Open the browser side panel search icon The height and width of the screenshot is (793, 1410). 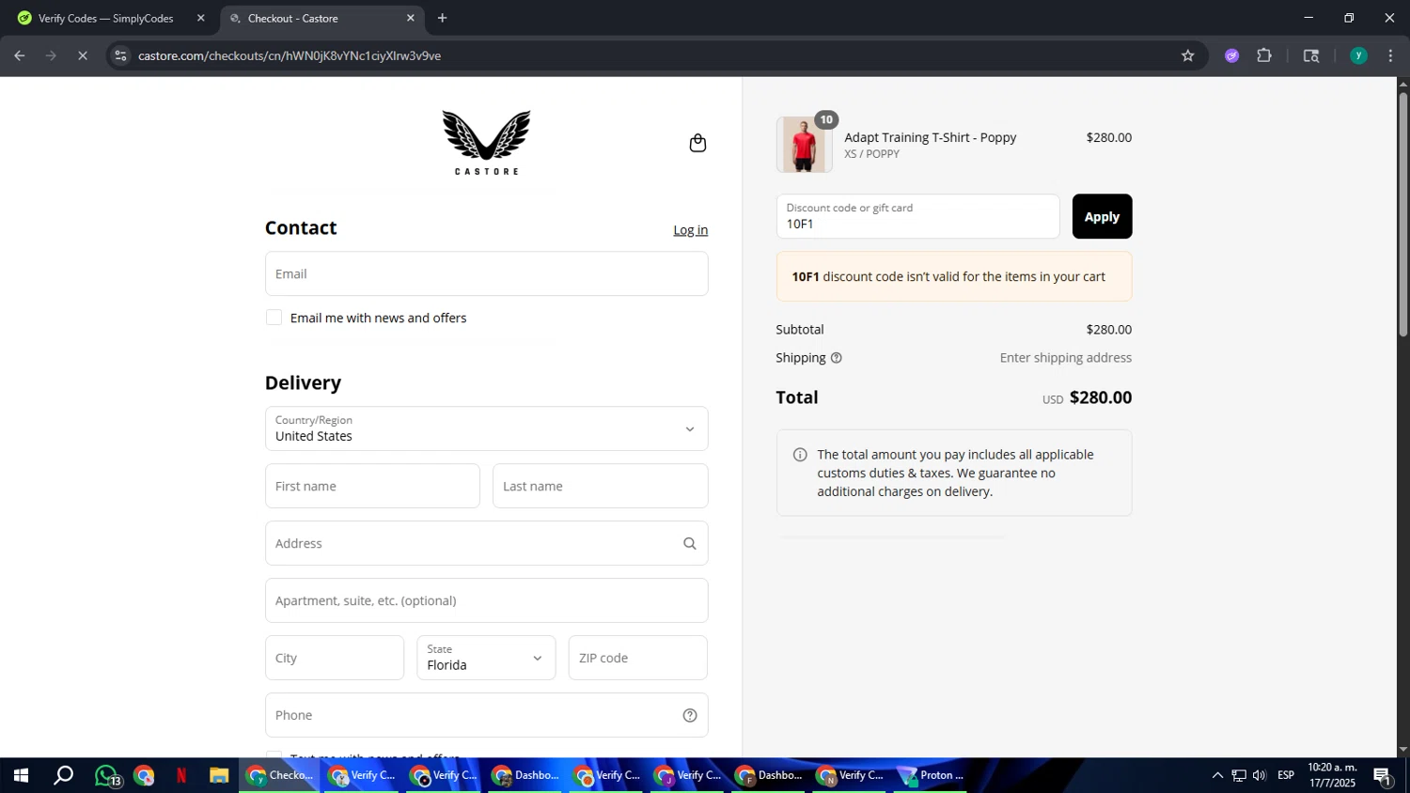coord(1311,55)
